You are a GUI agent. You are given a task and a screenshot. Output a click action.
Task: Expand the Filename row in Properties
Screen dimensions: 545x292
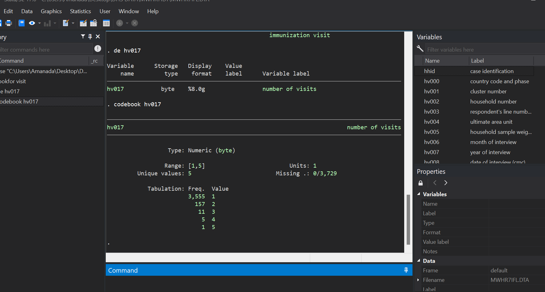418,280
